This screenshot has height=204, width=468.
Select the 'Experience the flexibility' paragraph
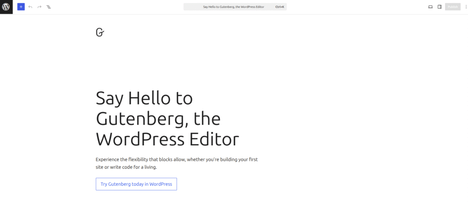click(177, 163)
